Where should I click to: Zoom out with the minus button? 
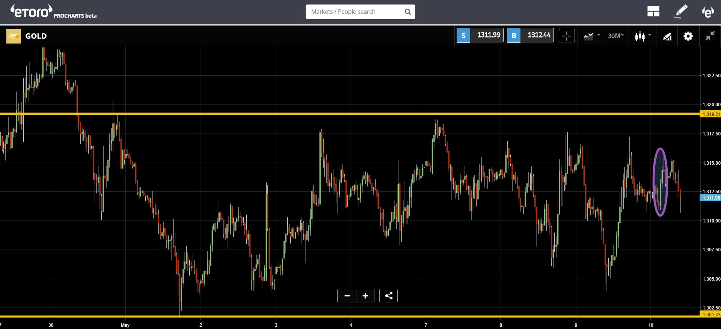tap(347, 296)
